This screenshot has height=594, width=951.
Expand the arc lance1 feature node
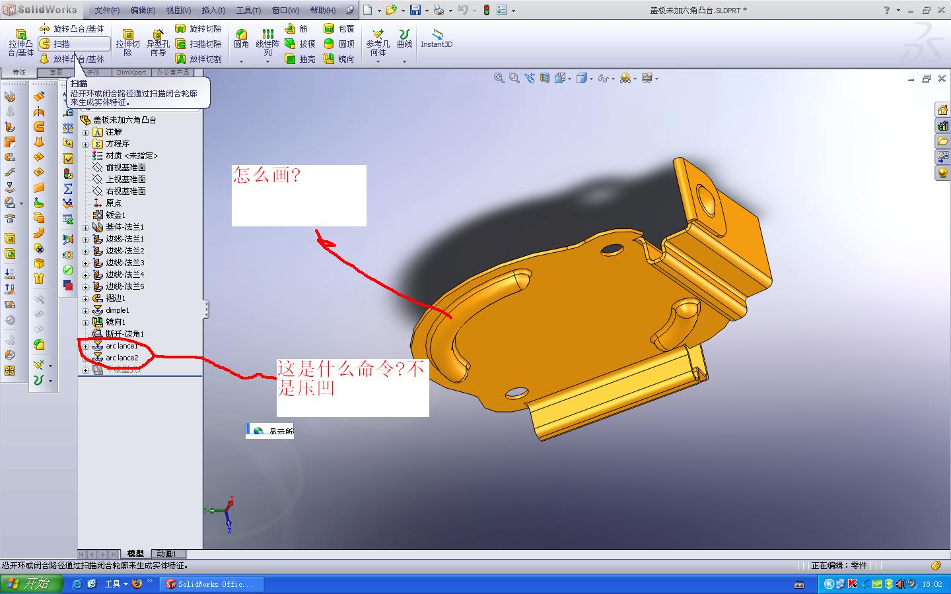(x=85, y=346)
